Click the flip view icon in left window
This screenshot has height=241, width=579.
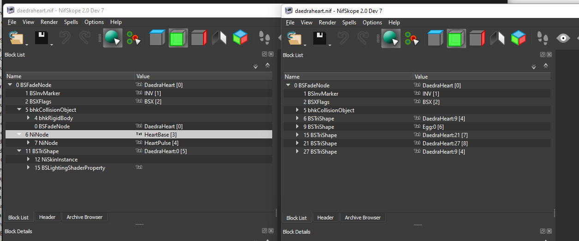219,38
